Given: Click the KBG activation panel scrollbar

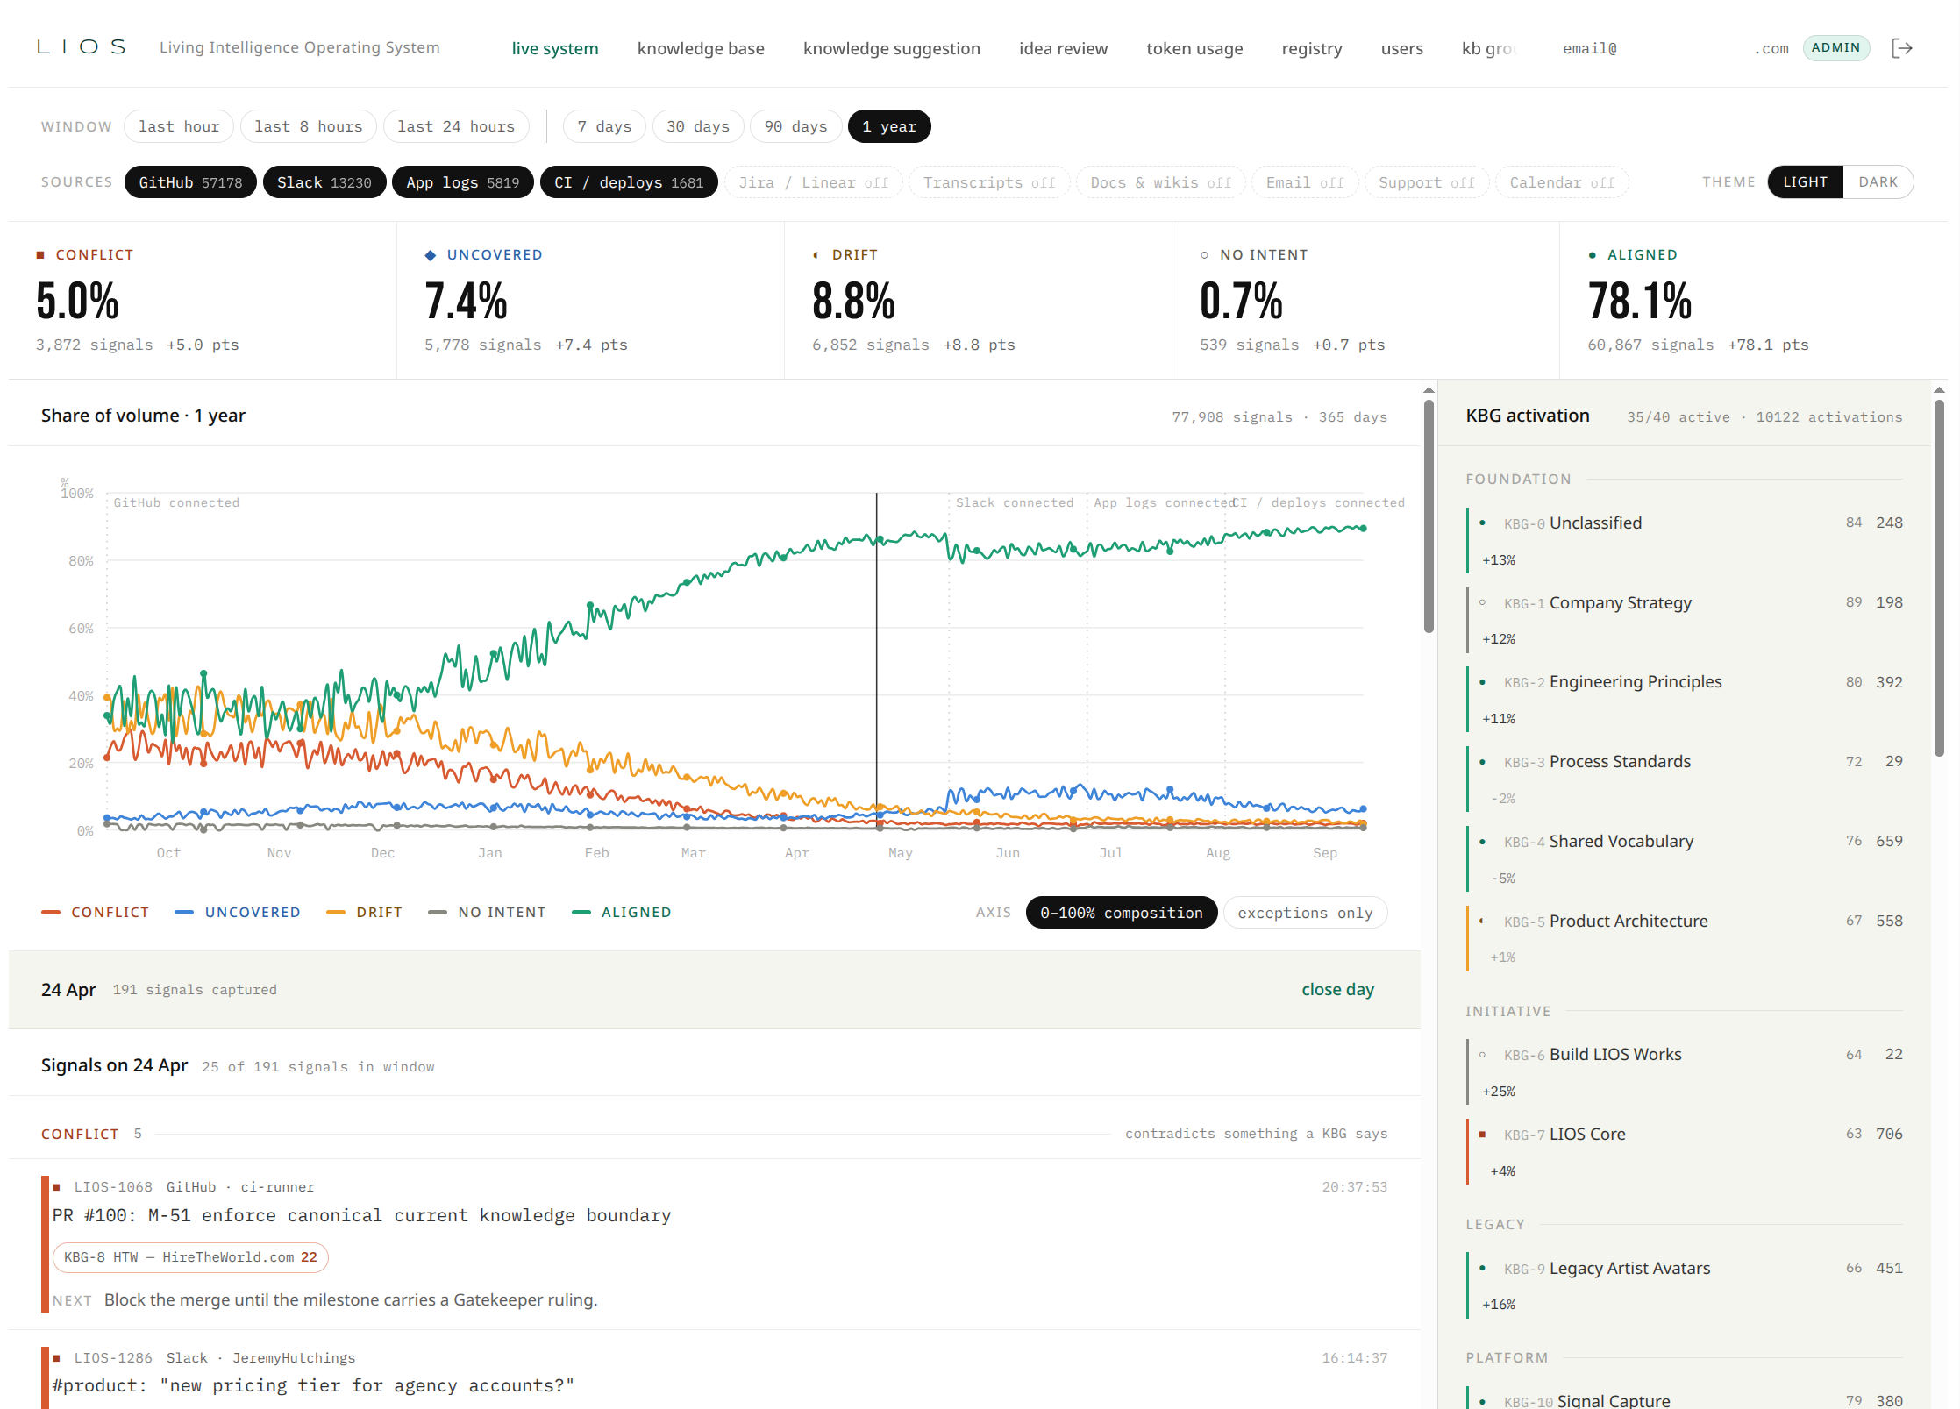Looking at the screenshot, I should pos(1940,579).
